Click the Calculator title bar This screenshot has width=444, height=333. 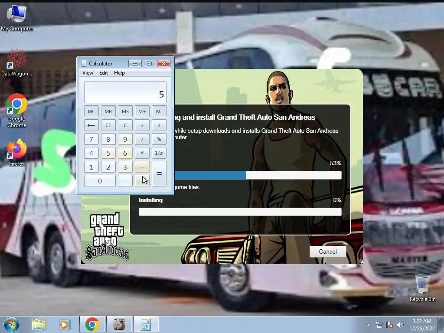[103, 63]
